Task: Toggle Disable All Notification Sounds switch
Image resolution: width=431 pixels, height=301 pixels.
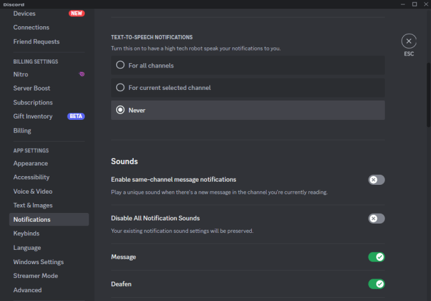Action: (376, 219)
